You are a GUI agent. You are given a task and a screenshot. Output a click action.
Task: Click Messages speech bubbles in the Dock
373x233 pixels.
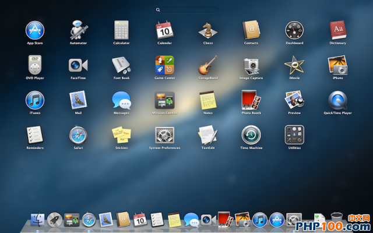(x=191, y=220)
